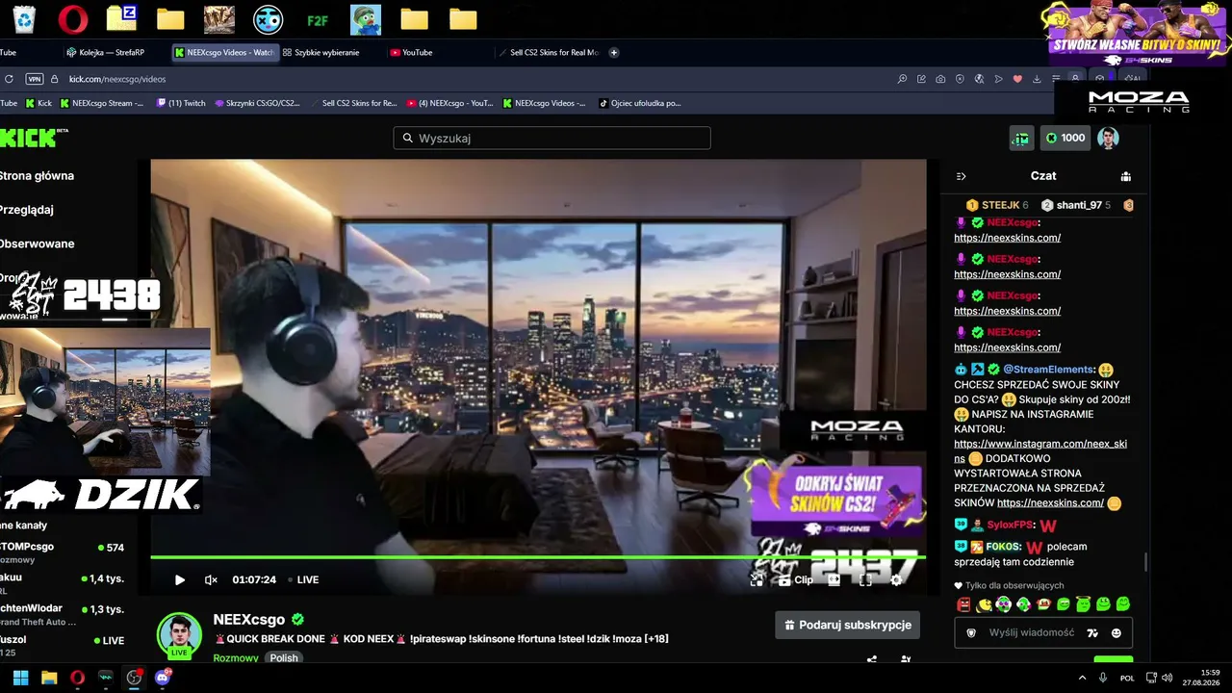Open Przeglądaj in the sidebar

[26, 210]
